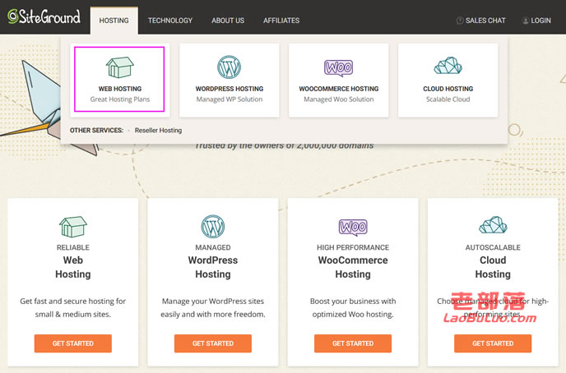Click the Login user icon
The width and height of the screenshot is (566, 373).
(x=526, y=21)
